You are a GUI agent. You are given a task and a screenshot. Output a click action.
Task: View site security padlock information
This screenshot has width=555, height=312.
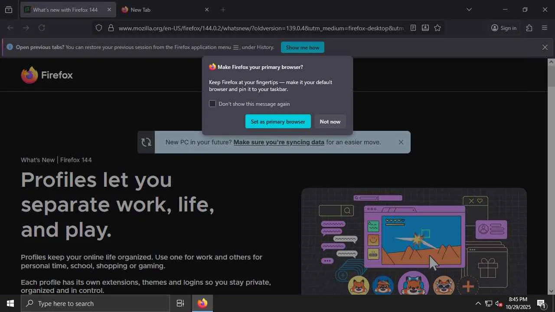click(x=111, y=28)
